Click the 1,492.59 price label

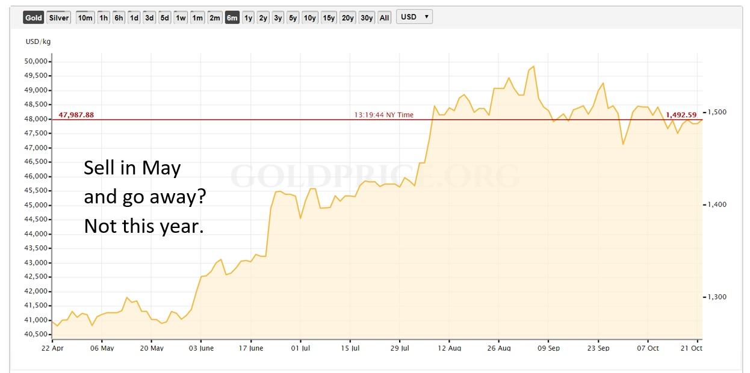(x=681, y=115)
